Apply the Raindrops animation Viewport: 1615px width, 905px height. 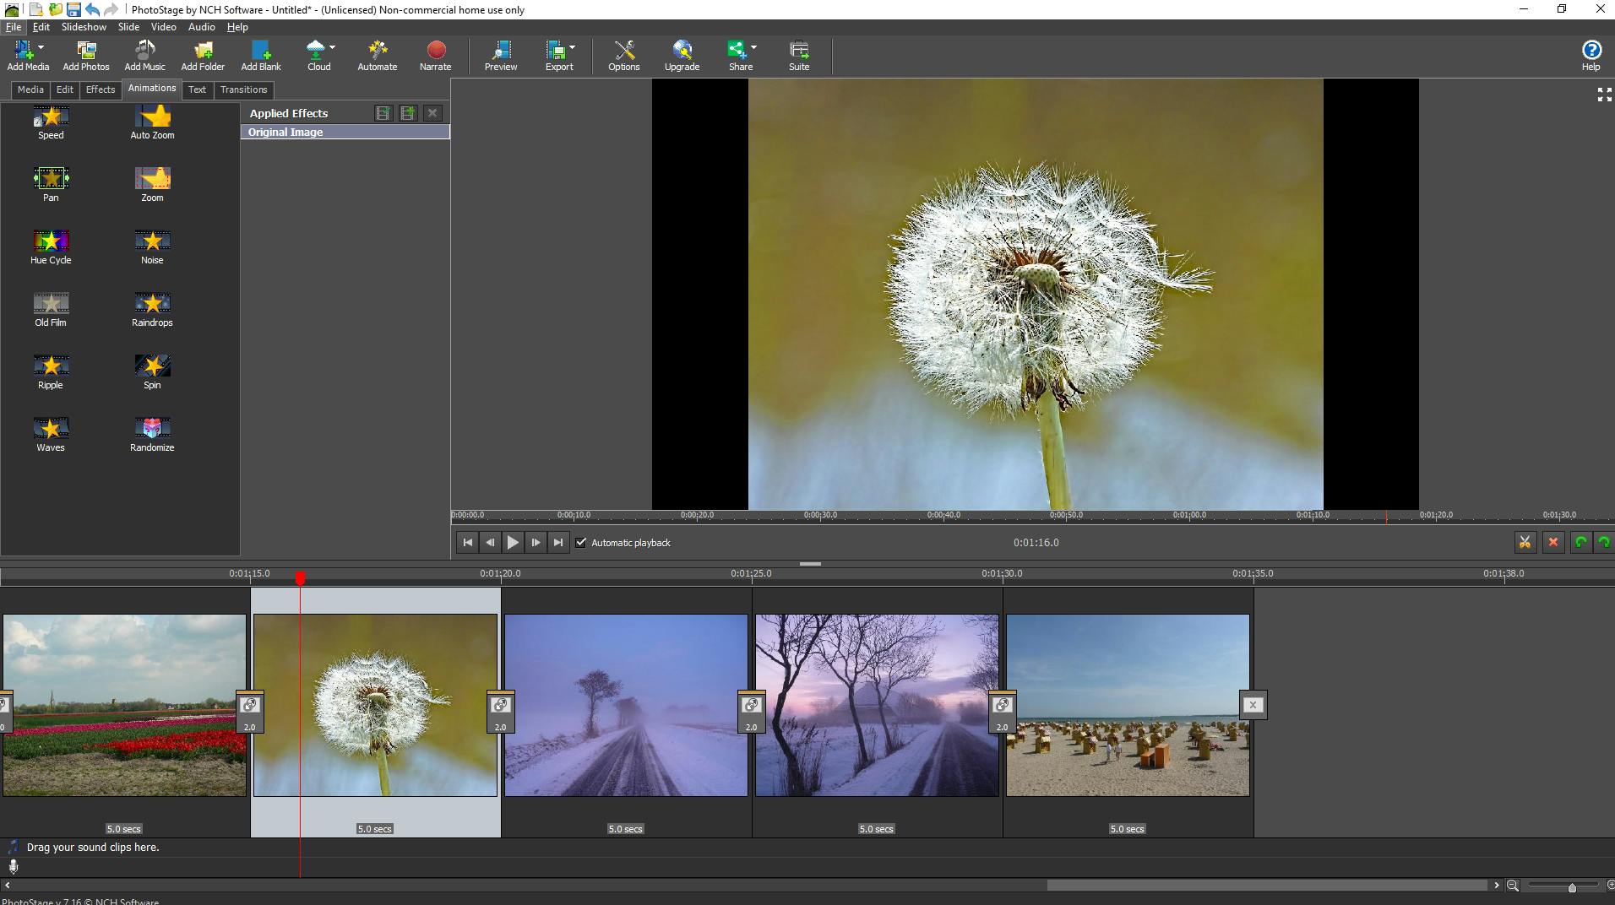152,304
